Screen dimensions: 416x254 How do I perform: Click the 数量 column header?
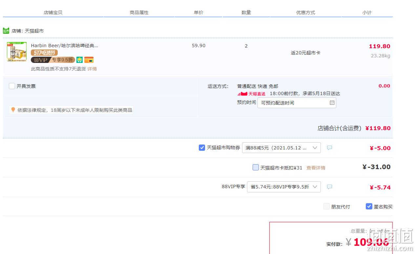(246, 12)
